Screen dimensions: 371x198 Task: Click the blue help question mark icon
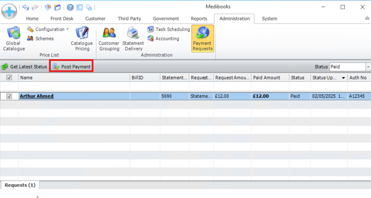70,7
